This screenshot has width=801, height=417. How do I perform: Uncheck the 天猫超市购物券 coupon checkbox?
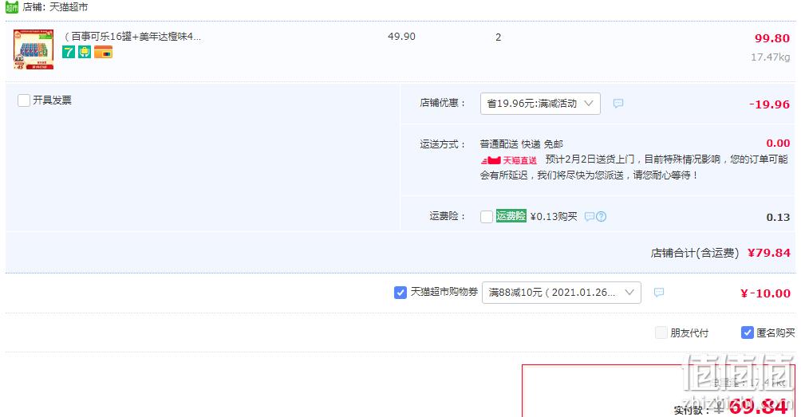click(x=400, y=293)
